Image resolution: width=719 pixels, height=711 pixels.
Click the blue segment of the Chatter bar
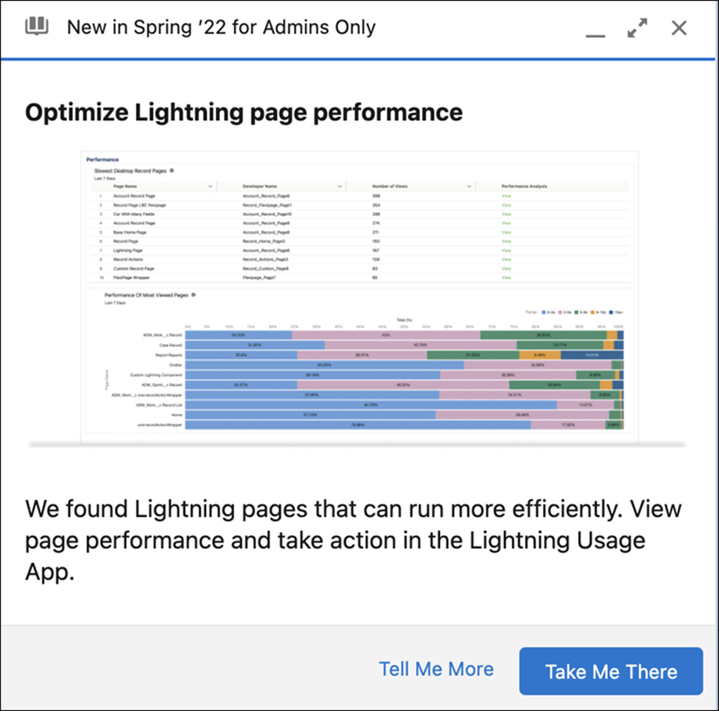click(x=324, y=365)
